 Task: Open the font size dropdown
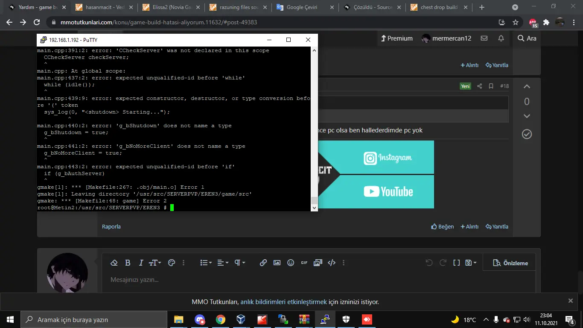point(154,263)
